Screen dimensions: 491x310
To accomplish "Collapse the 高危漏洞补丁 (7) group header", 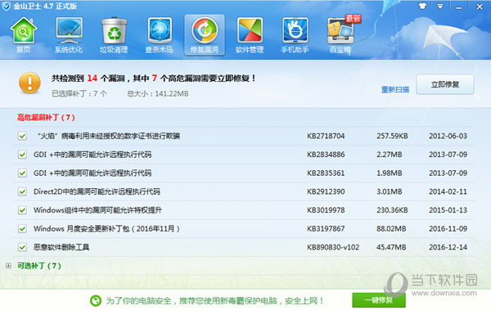I will (46, 118).
